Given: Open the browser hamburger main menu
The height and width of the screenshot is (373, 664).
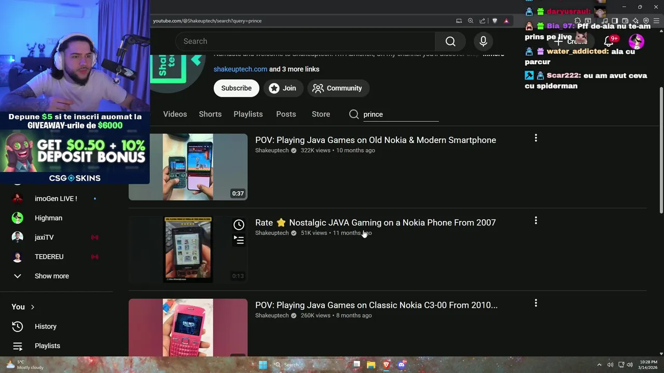Looking at the screenshot, I should [x=656, y=21].
